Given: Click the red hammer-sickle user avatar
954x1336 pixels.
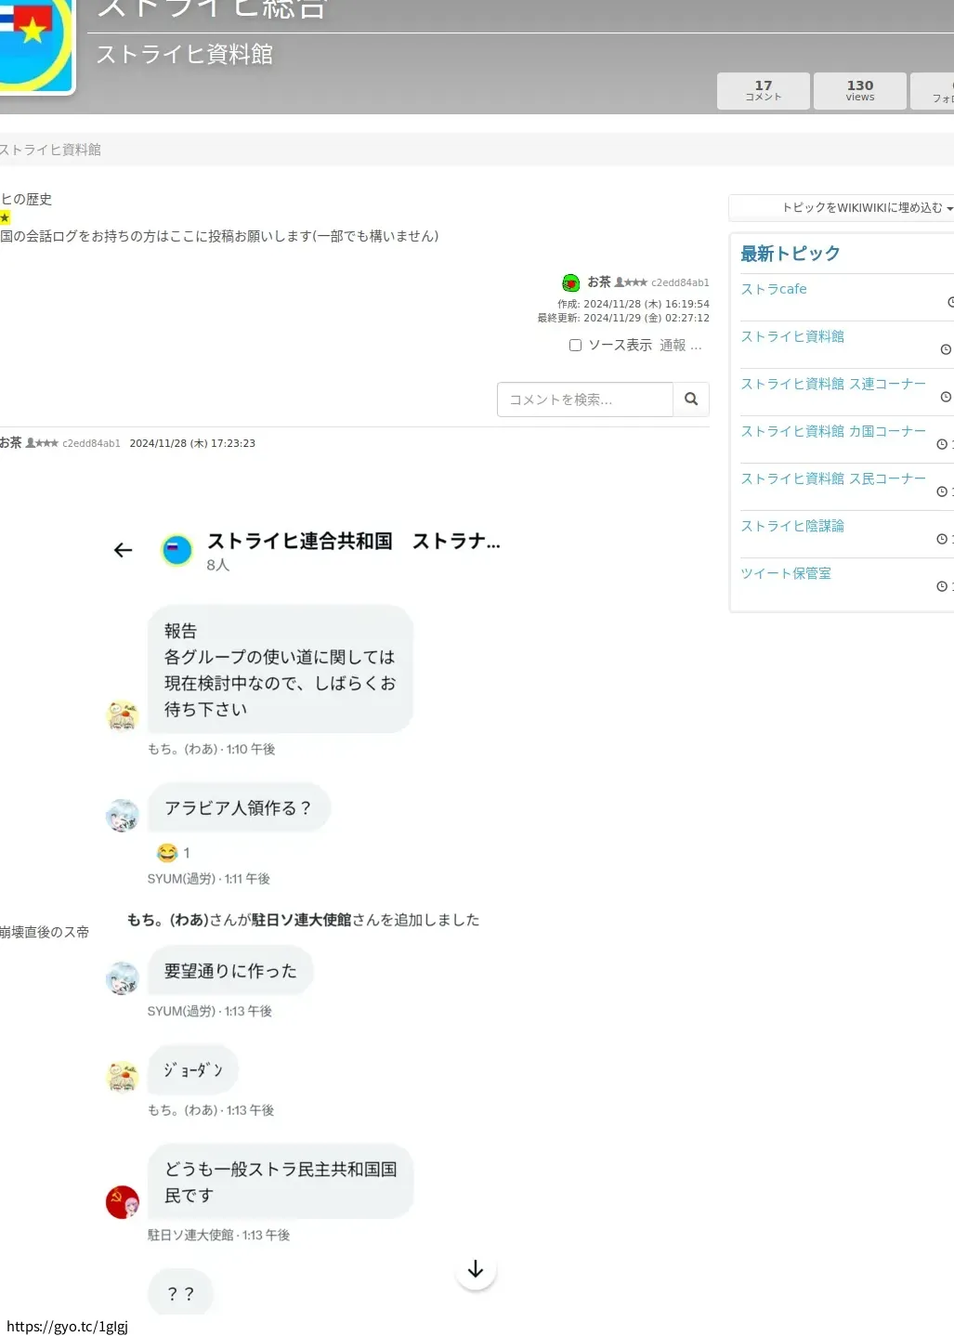Looking at the screenshot, I should pyautogui.click(x=123, y=1202).
